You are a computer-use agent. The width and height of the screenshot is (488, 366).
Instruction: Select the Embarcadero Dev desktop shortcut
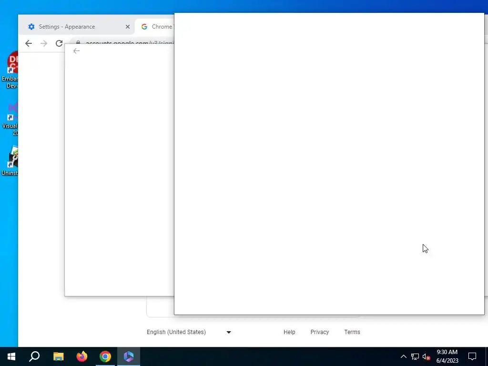coord(10,70)
